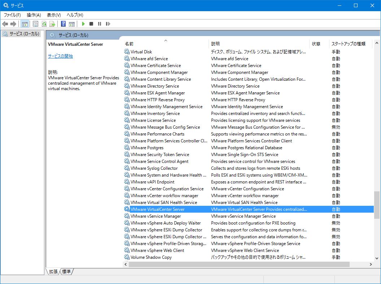
Task: Select VMware Identity Management Service name
Action: (x=166, y=107)
